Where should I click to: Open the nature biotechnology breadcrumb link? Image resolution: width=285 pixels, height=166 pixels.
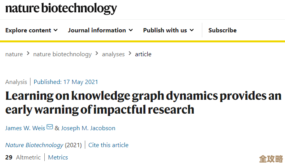pos(62,54)
